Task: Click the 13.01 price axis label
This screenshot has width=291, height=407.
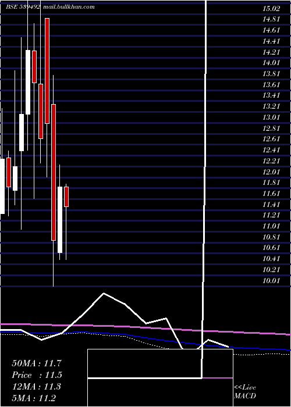Action: click(x=271, y=117)
